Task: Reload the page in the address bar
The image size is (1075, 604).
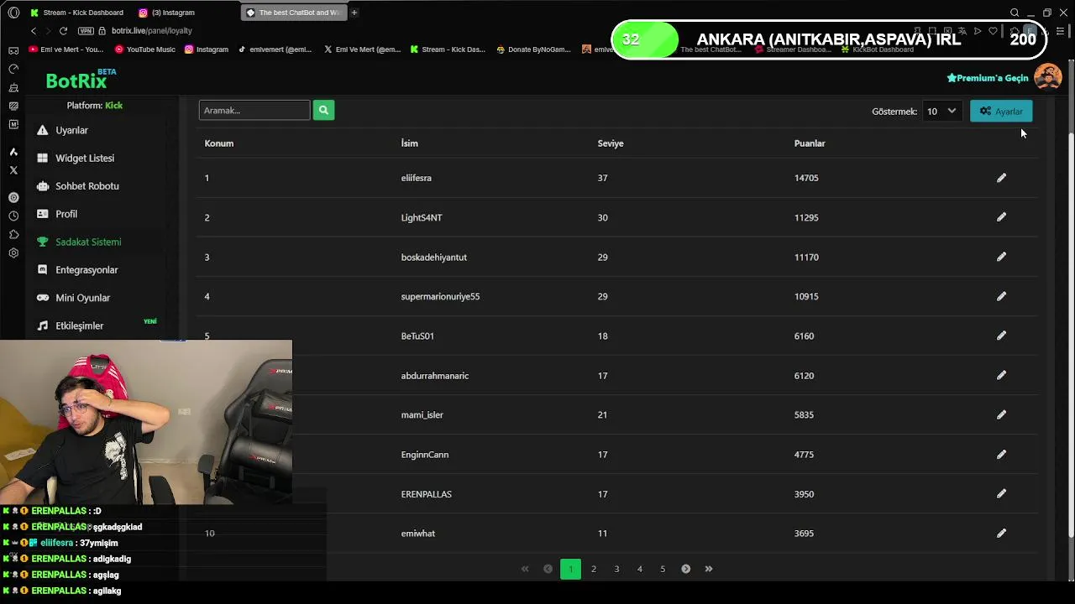Action: pyautogui.click(x=63, y=31)
